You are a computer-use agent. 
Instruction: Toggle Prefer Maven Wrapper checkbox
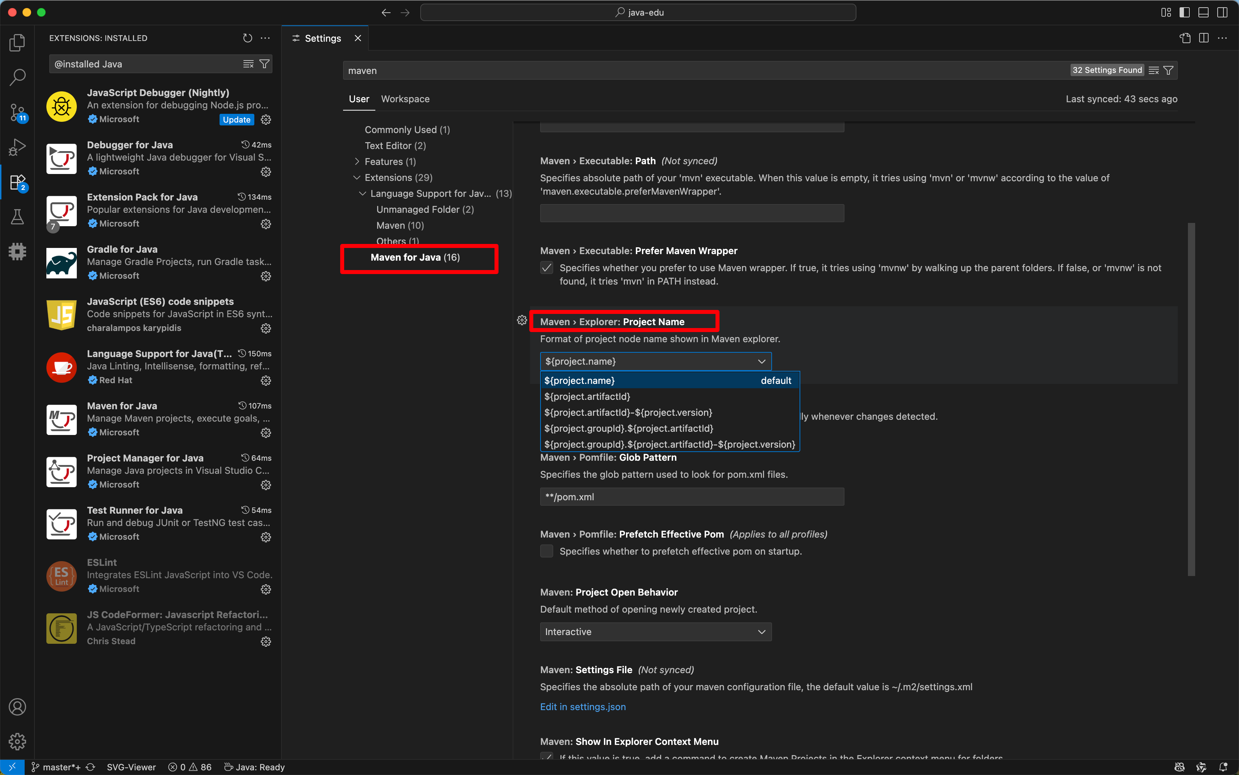tap(547, 268)
